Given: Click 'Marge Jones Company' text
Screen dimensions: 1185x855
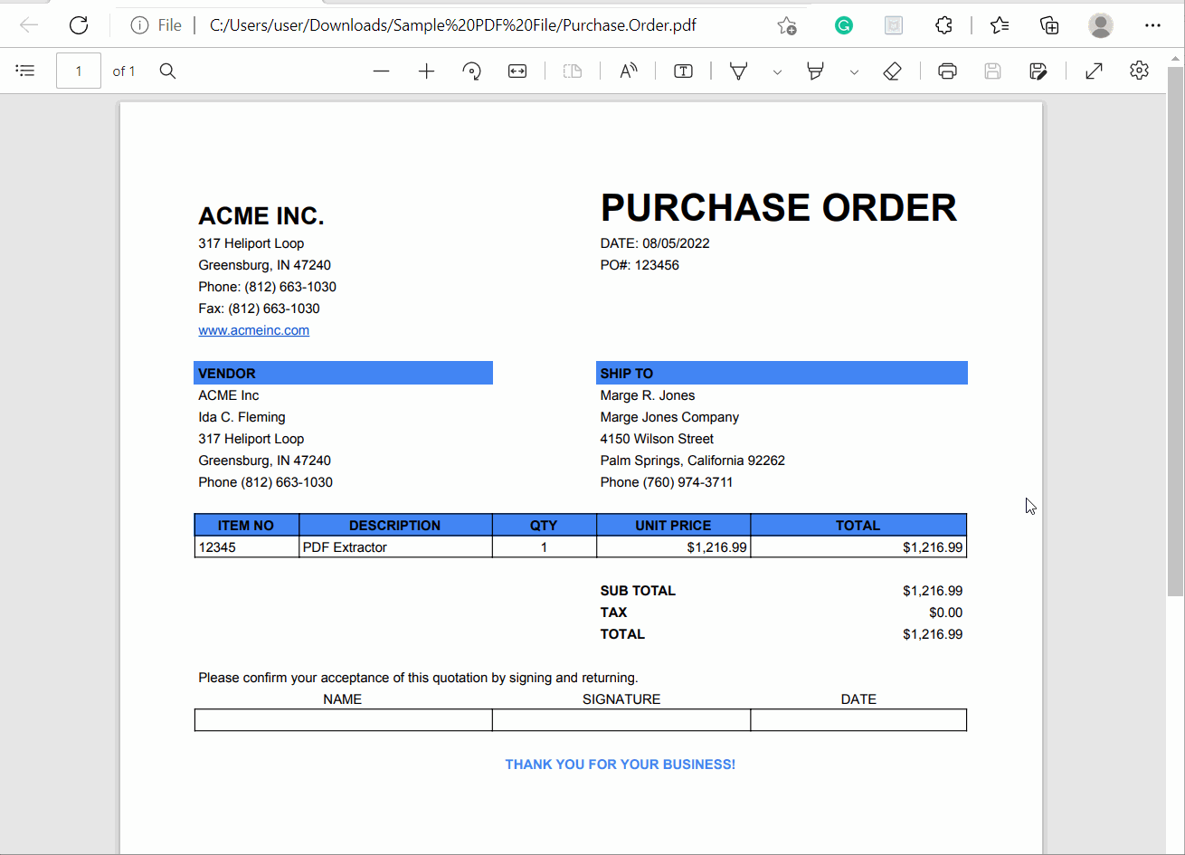Looking at the screenshot, I should 669,417.
